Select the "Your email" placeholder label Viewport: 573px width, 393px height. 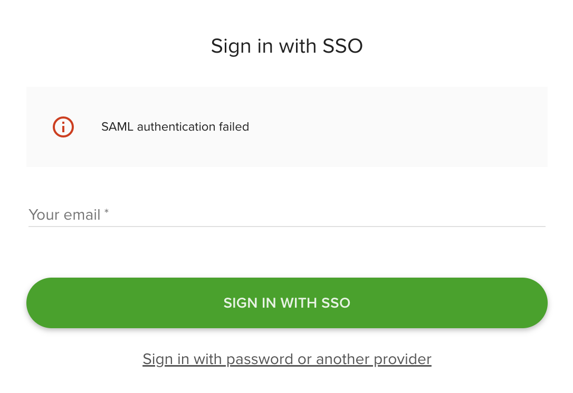[x=64, y=215]
